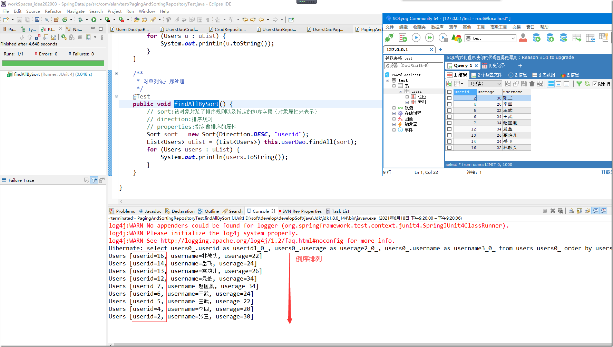Open SQLyog 历史记录 history tab
Viewport: 613px width, 347px height.
coord(494,65)
